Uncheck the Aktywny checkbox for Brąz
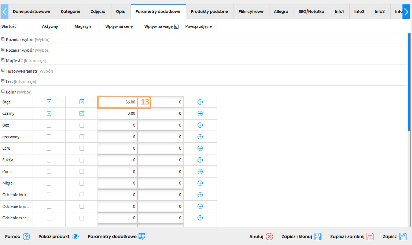The width and height of the screenshot is (412, 245). coord(49,102)
